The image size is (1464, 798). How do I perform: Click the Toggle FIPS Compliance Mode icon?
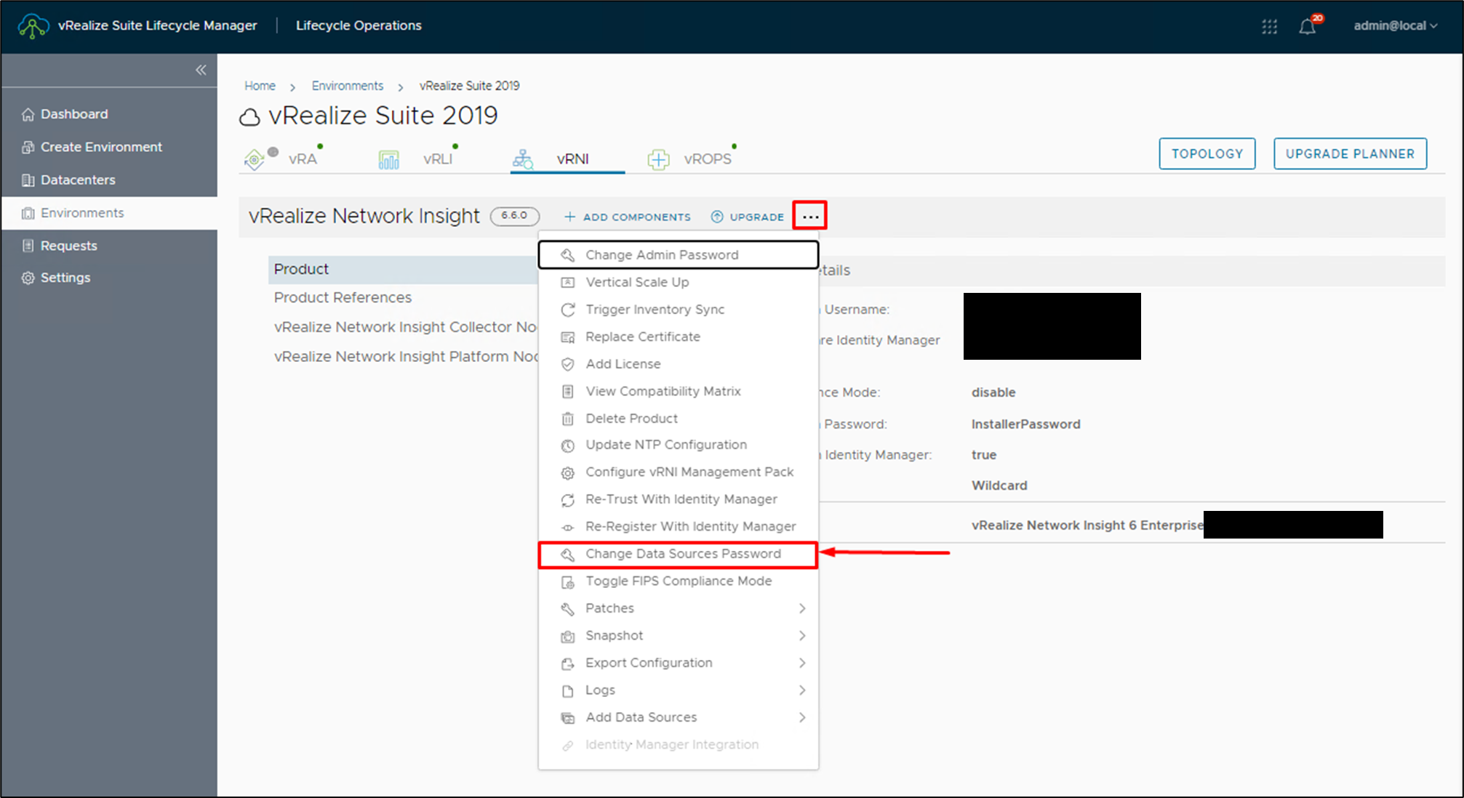[568, 581]
